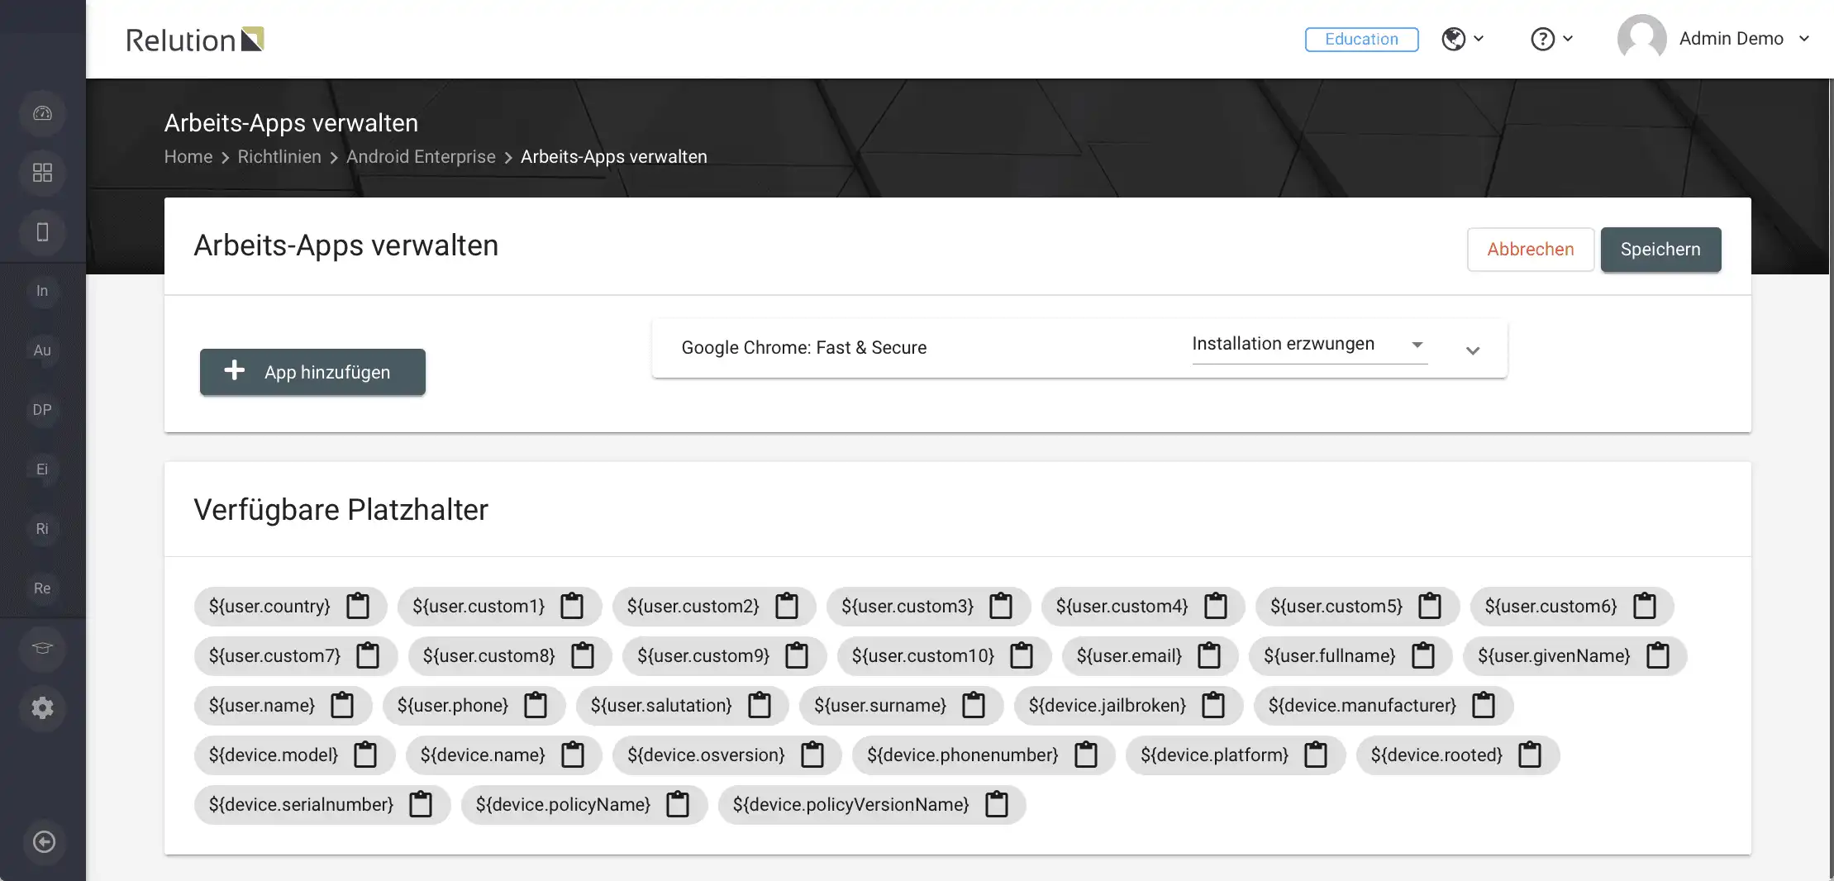Open the devices phone sidebar icon
The width and height of the screenshot is (1834, 881).
[42, 232]
